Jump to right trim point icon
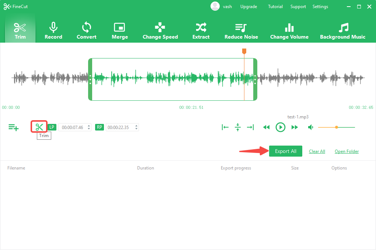This screenshot has height=250, width=376. [250, 127]
